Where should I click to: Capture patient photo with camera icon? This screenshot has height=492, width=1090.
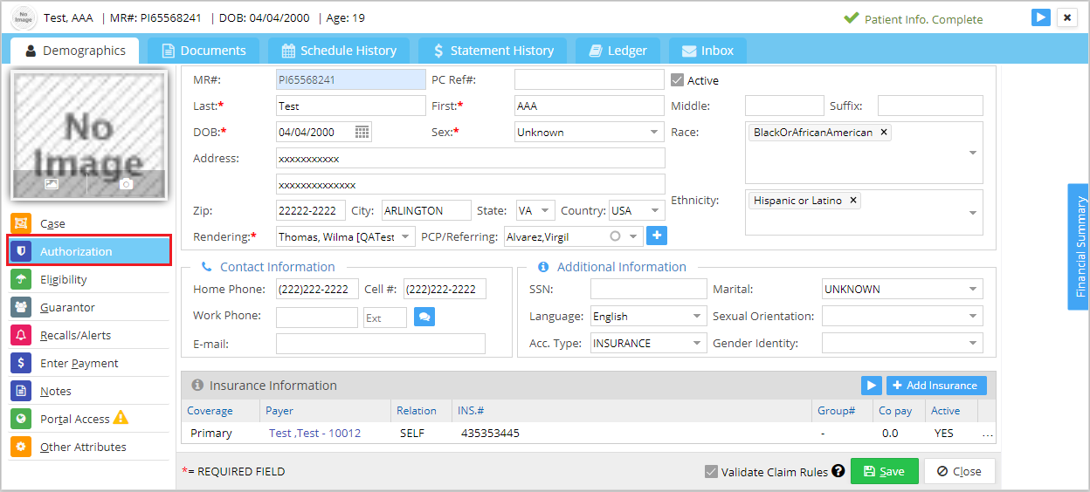[126, 184]
